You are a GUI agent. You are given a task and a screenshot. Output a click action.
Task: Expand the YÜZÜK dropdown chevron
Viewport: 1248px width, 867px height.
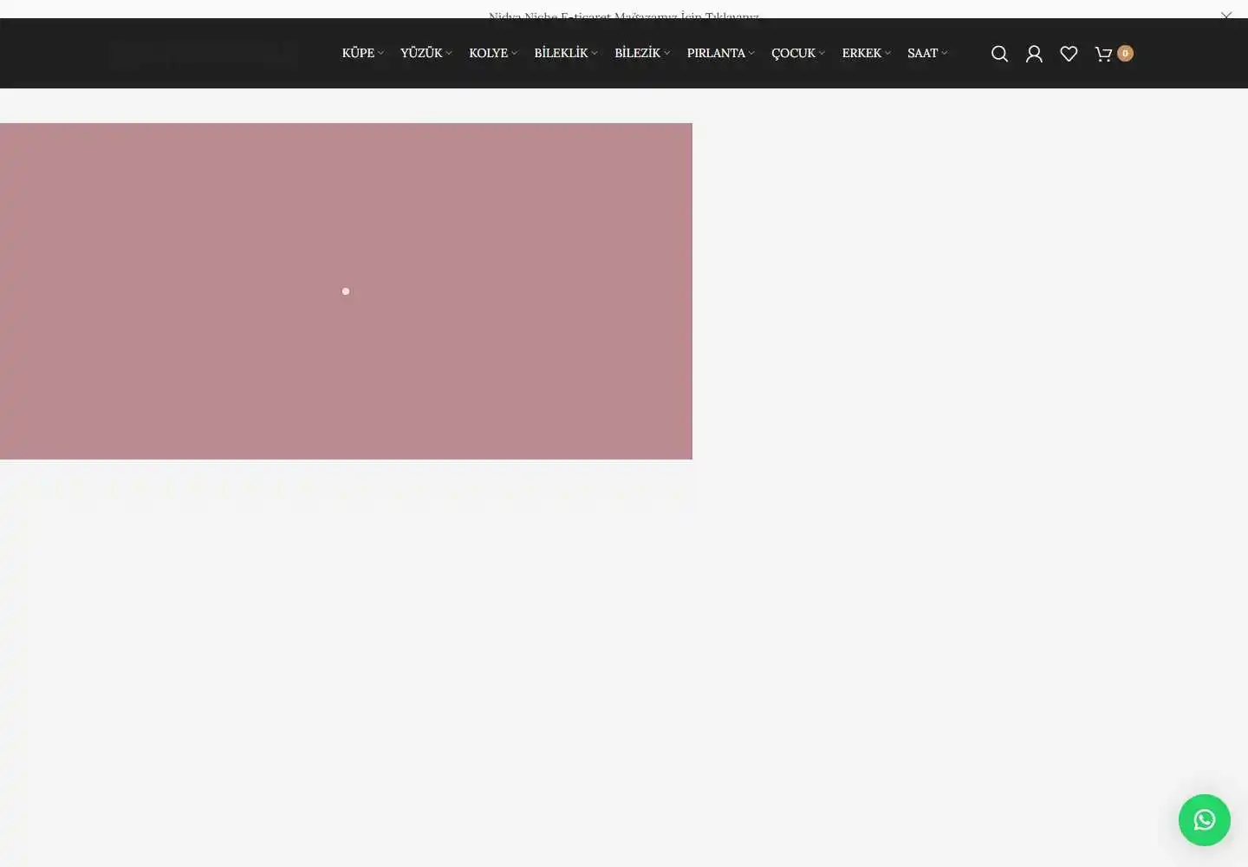click(449, 54)
